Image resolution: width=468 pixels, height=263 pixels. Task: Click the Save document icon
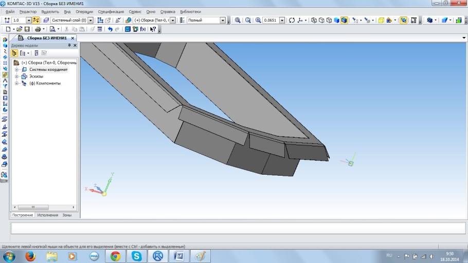(27, 29)
